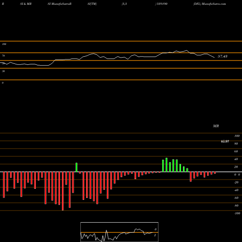This screenshot has width=242, height=242.
Task: Open the mini line chart thumbnail at bottom
Action: click(x=120, y=232)
